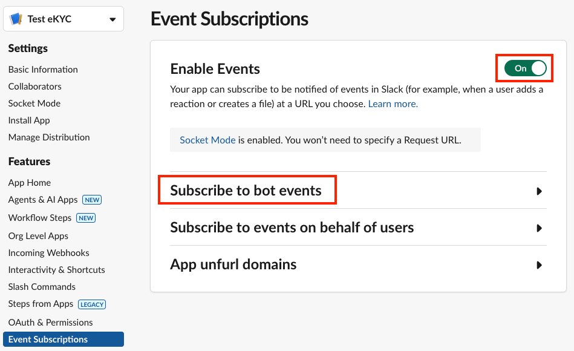
Task: Go to Basic Information settings
Action: pos(43,70)
